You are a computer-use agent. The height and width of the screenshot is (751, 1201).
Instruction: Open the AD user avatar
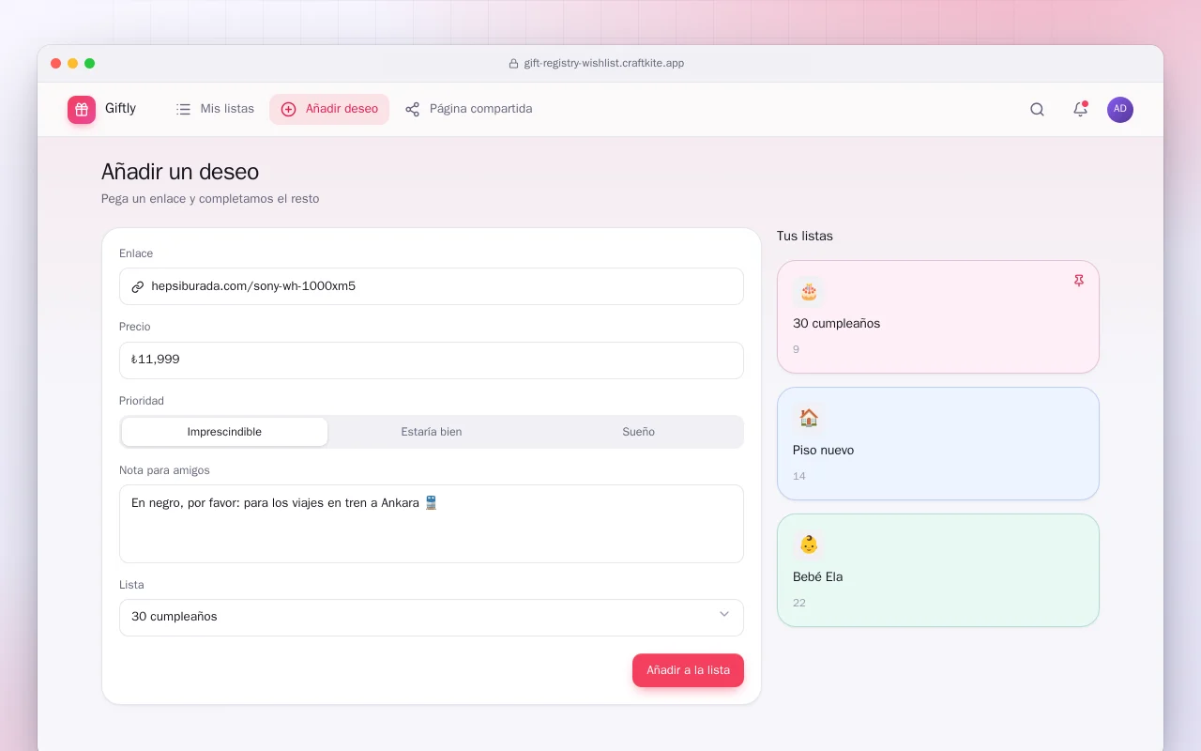point(1120,109)
